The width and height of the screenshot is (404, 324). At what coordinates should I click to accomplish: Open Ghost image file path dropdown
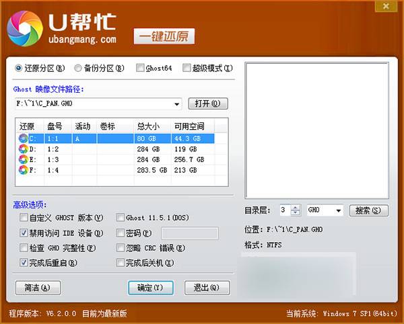coord(177,104)
